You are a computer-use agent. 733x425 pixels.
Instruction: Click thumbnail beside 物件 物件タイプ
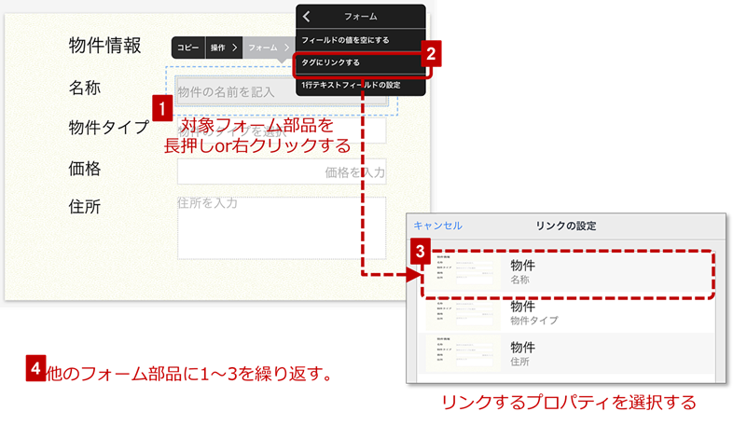(463, 313)
